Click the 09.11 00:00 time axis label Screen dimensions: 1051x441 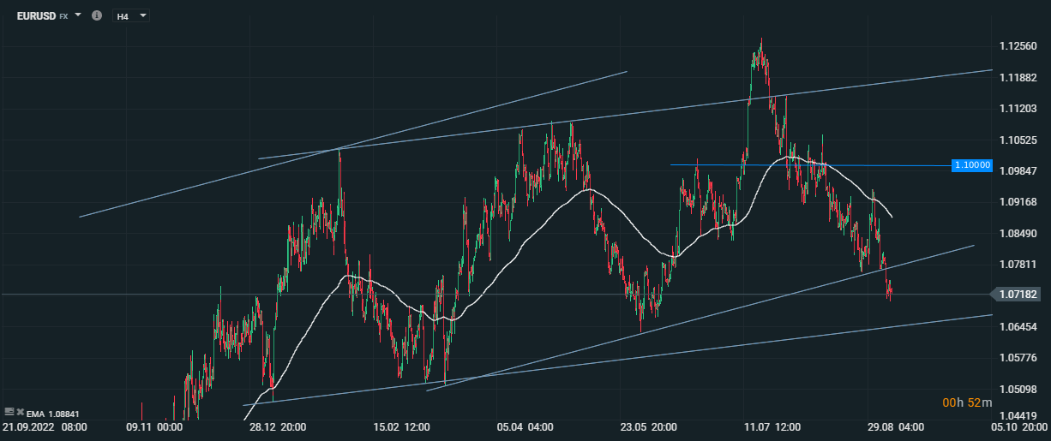pyautogui.click(x=154, y=426)
